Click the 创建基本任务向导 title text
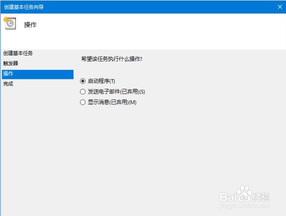This screenshot has height=216, width=286. [x=24, y=7]
